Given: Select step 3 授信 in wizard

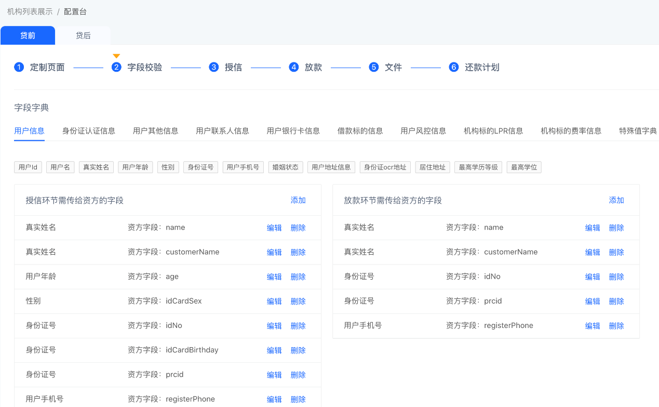Looking at the screenshot, I should (x=226, y=67).
